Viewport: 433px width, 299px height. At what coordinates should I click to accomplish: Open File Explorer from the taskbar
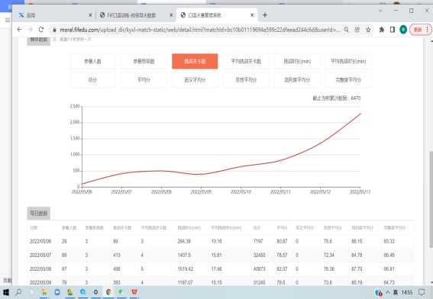[44, 292]
